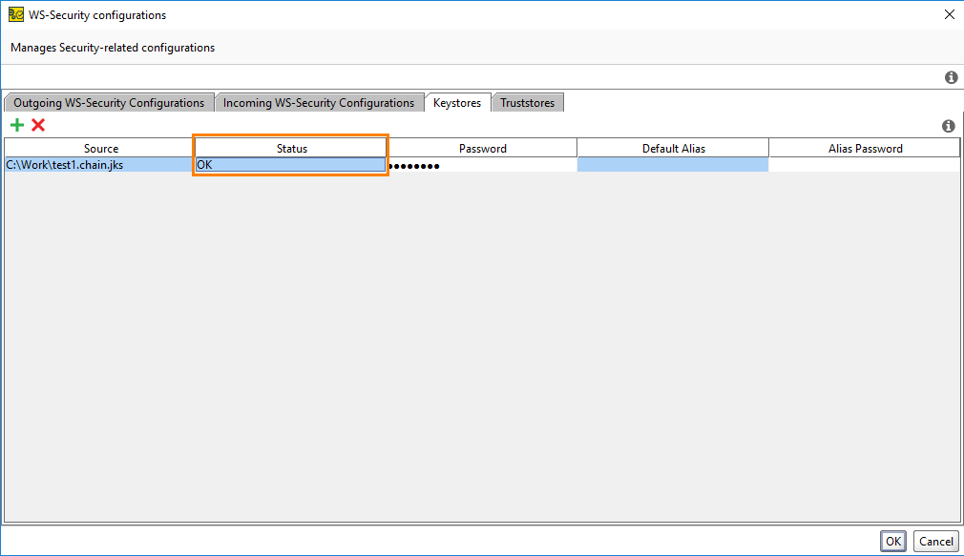This screenshot has height=556, width=964.
Task: Select the test1.chain.jks source path
Action: coord(95,164)
